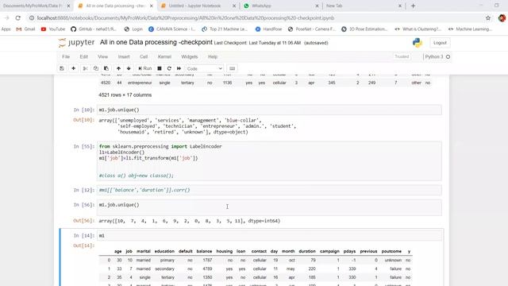The height and width of the screenshot is (286, 508).
Task: Interrupt the kernel with stop icon
Action: [x=160, y=68]
